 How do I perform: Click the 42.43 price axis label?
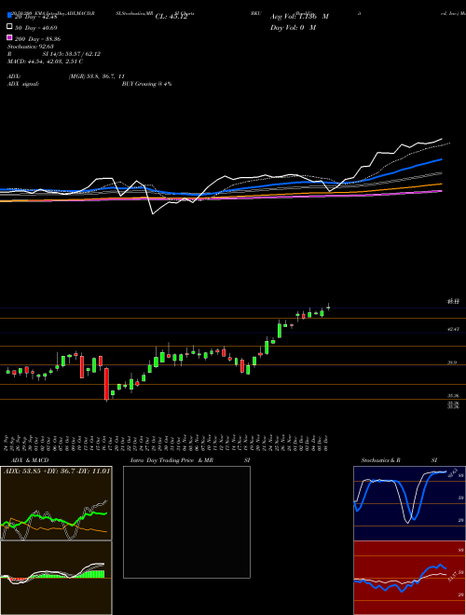pyautogui.click(x=453, y=330)
